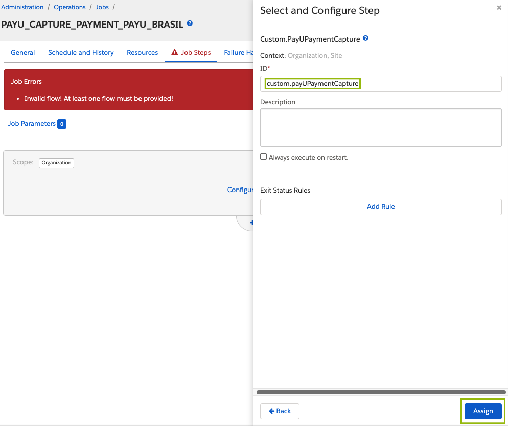Expand Job Parameters section
Viewport: 508px width, 426px height.
[32, 123]
